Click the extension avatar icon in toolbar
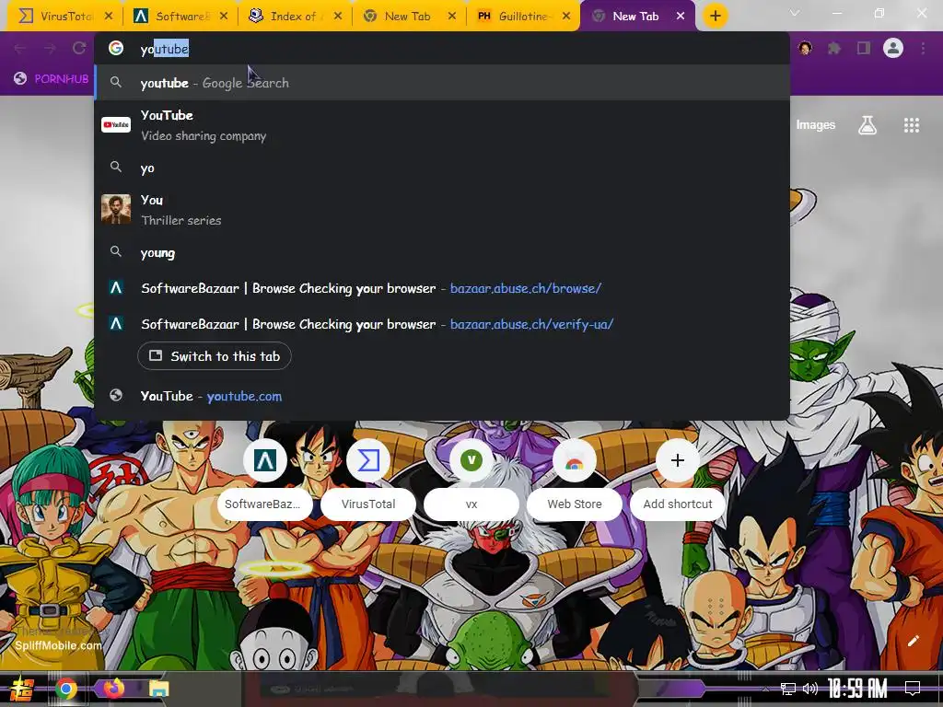The image size is (943, 707). pyautogui.click(x=805, y=48)
